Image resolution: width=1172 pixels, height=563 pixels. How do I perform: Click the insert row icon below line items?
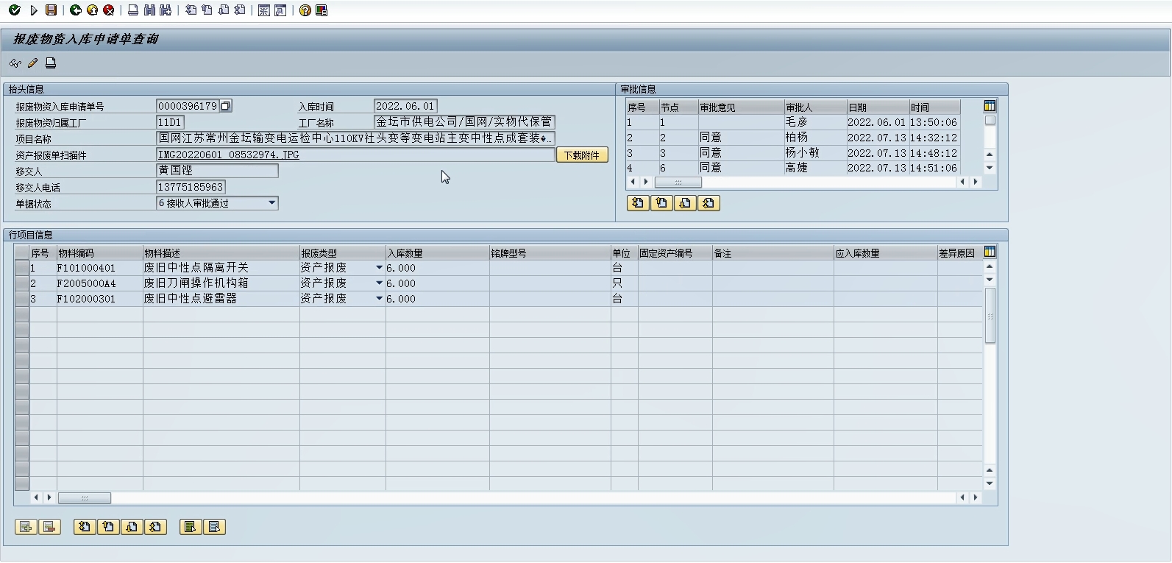26,527
